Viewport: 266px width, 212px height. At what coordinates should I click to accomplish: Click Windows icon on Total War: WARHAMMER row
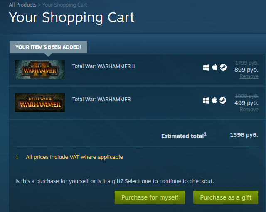[x=207, y=100]
